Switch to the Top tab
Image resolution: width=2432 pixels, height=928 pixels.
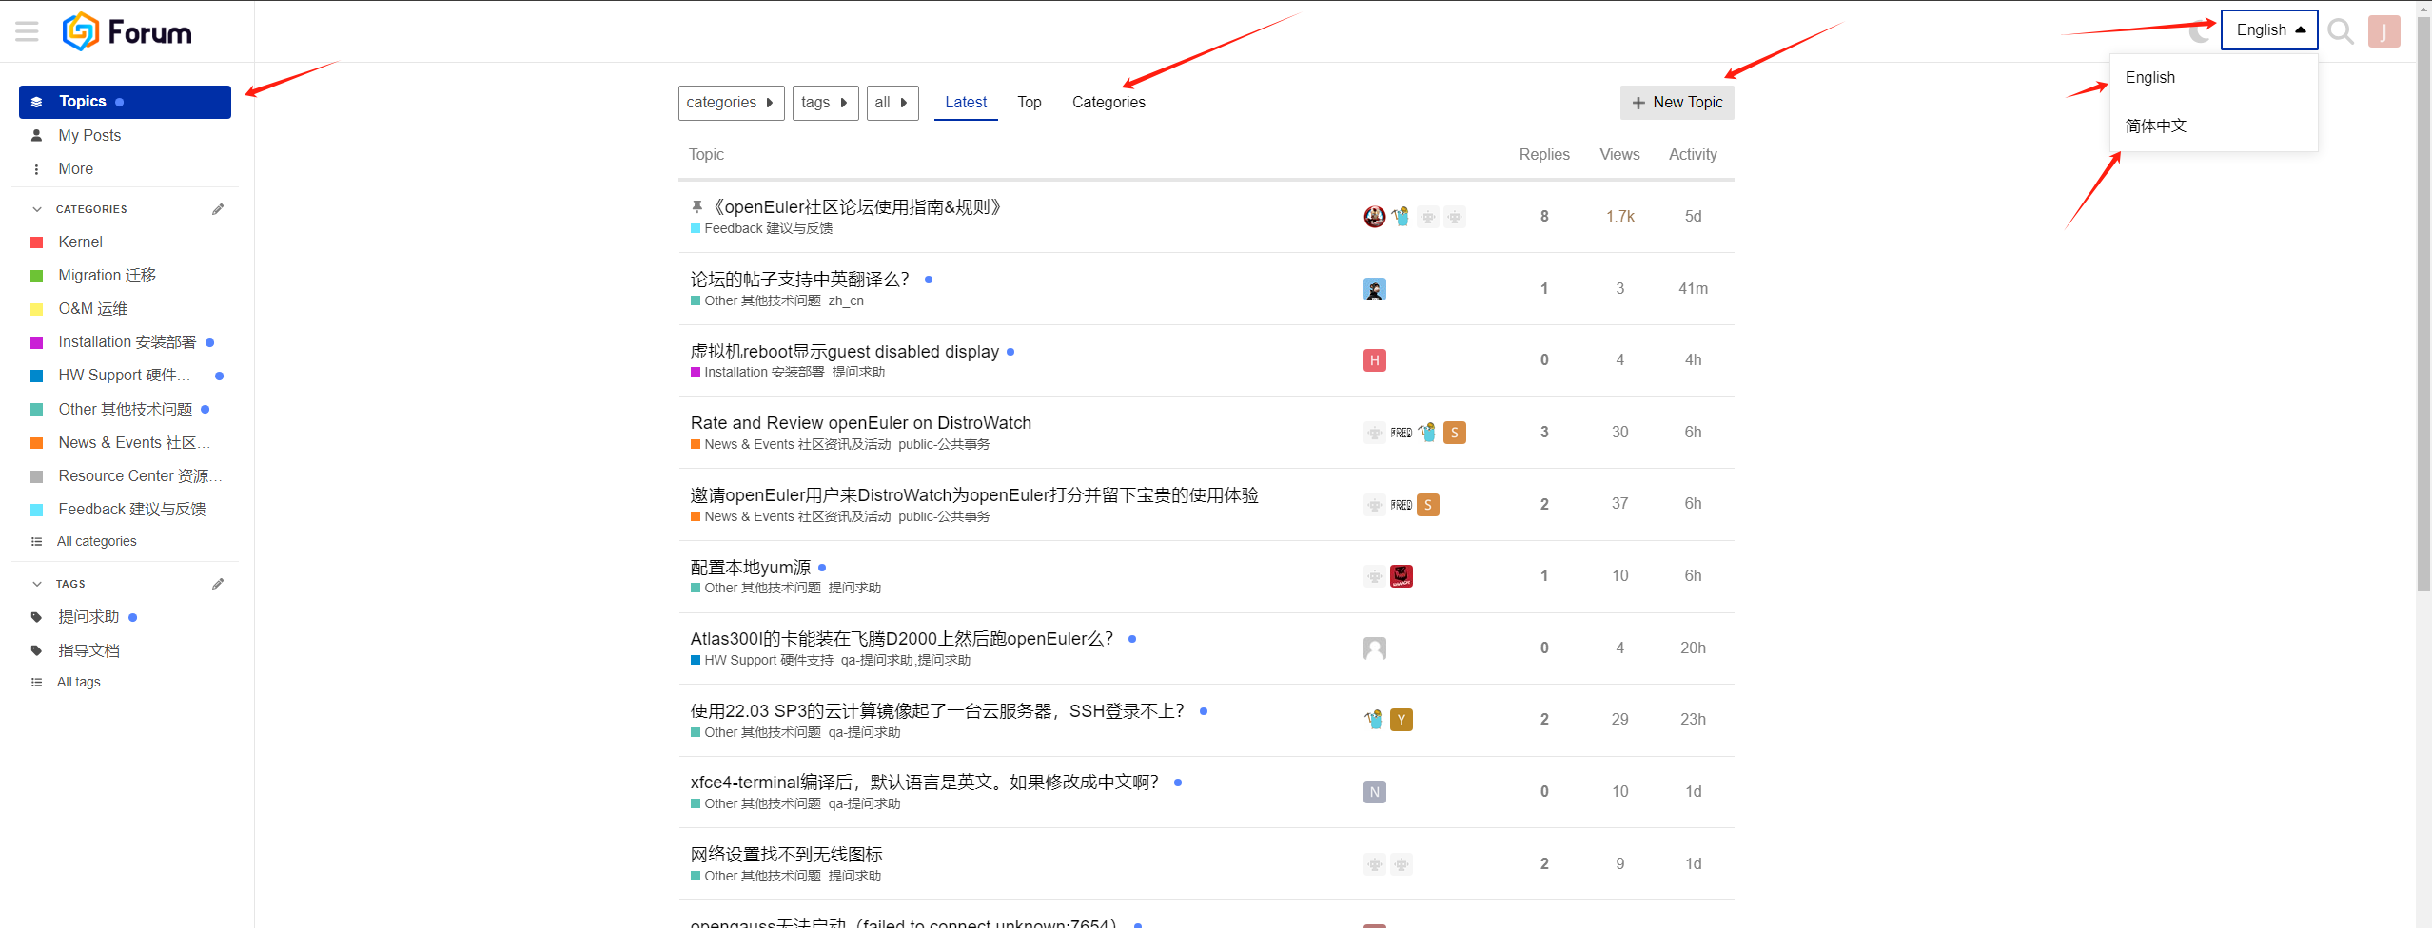coord(1029,103)
